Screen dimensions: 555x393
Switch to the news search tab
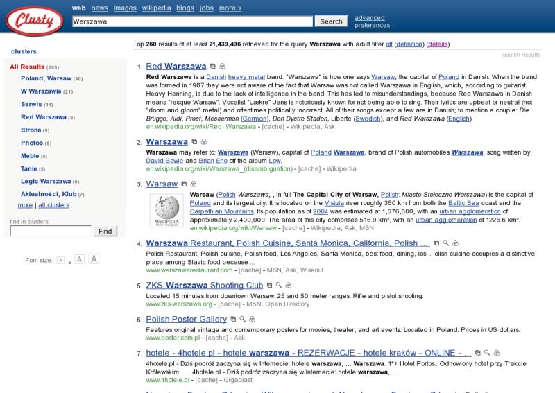click(x=99, y=8)
